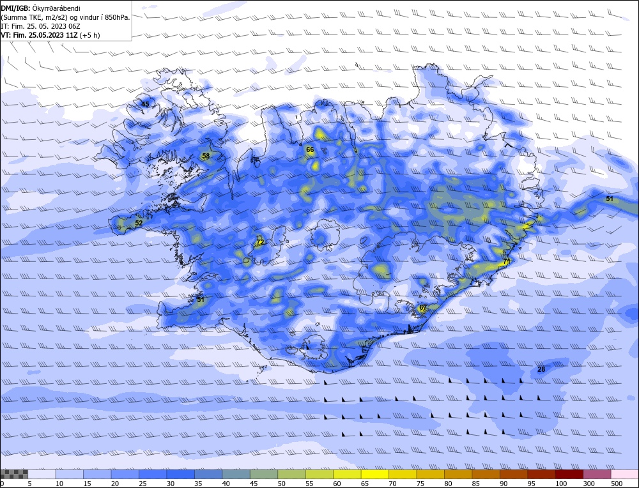Screen dimensions: 639x488
Task: Click the legend tick label '65'
Action: pyautogui.click(x=365, y=484)
